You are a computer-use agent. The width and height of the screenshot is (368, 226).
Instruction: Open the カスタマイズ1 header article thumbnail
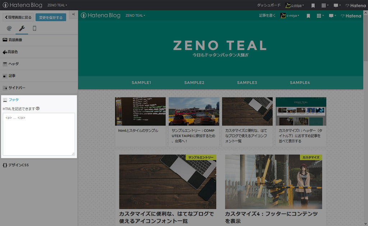click(301, 111)
